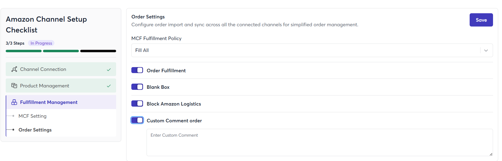Image resolution: width=502 pixels, height=161 pixels.
Task: Click the Channel Connection completed checkmark
Action: pos(109,70)
